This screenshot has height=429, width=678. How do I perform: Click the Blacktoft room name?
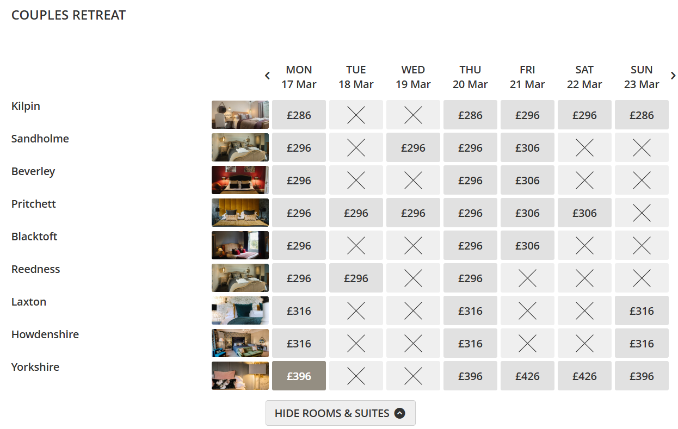click(x=34, y=237)
